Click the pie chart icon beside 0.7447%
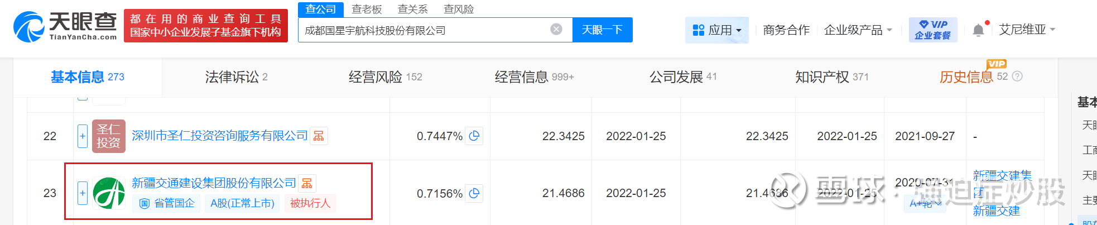Viewport: 1097px width, 225px height. point(474,136)
